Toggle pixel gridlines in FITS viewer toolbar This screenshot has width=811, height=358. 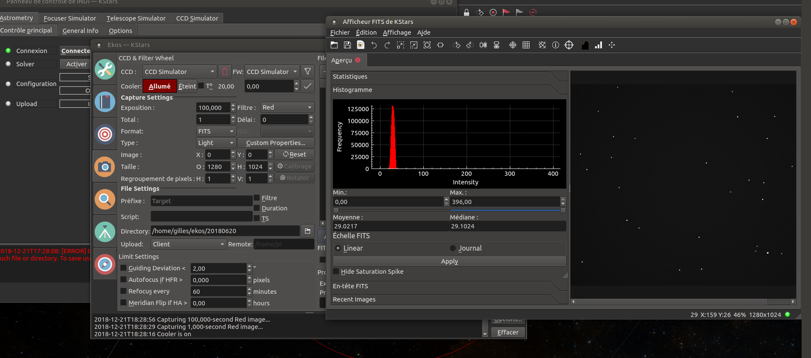[526, 45]
